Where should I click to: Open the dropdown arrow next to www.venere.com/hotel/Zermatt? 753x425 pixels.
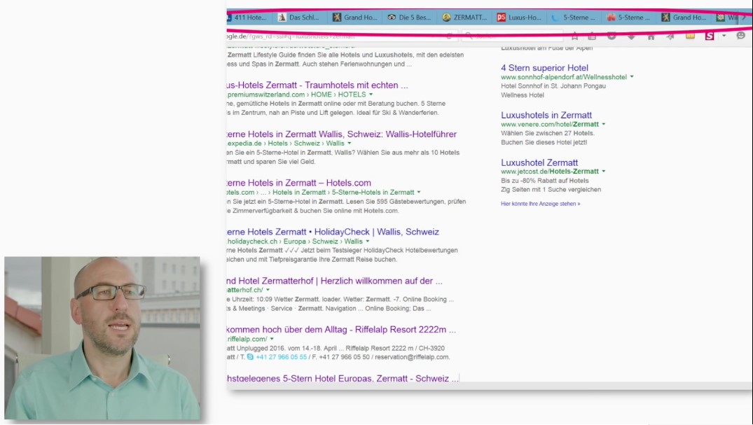point(604,125)
